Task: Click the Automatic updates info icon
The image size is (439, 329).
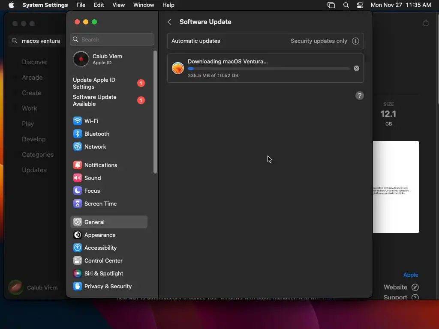Action: [355, 41]
